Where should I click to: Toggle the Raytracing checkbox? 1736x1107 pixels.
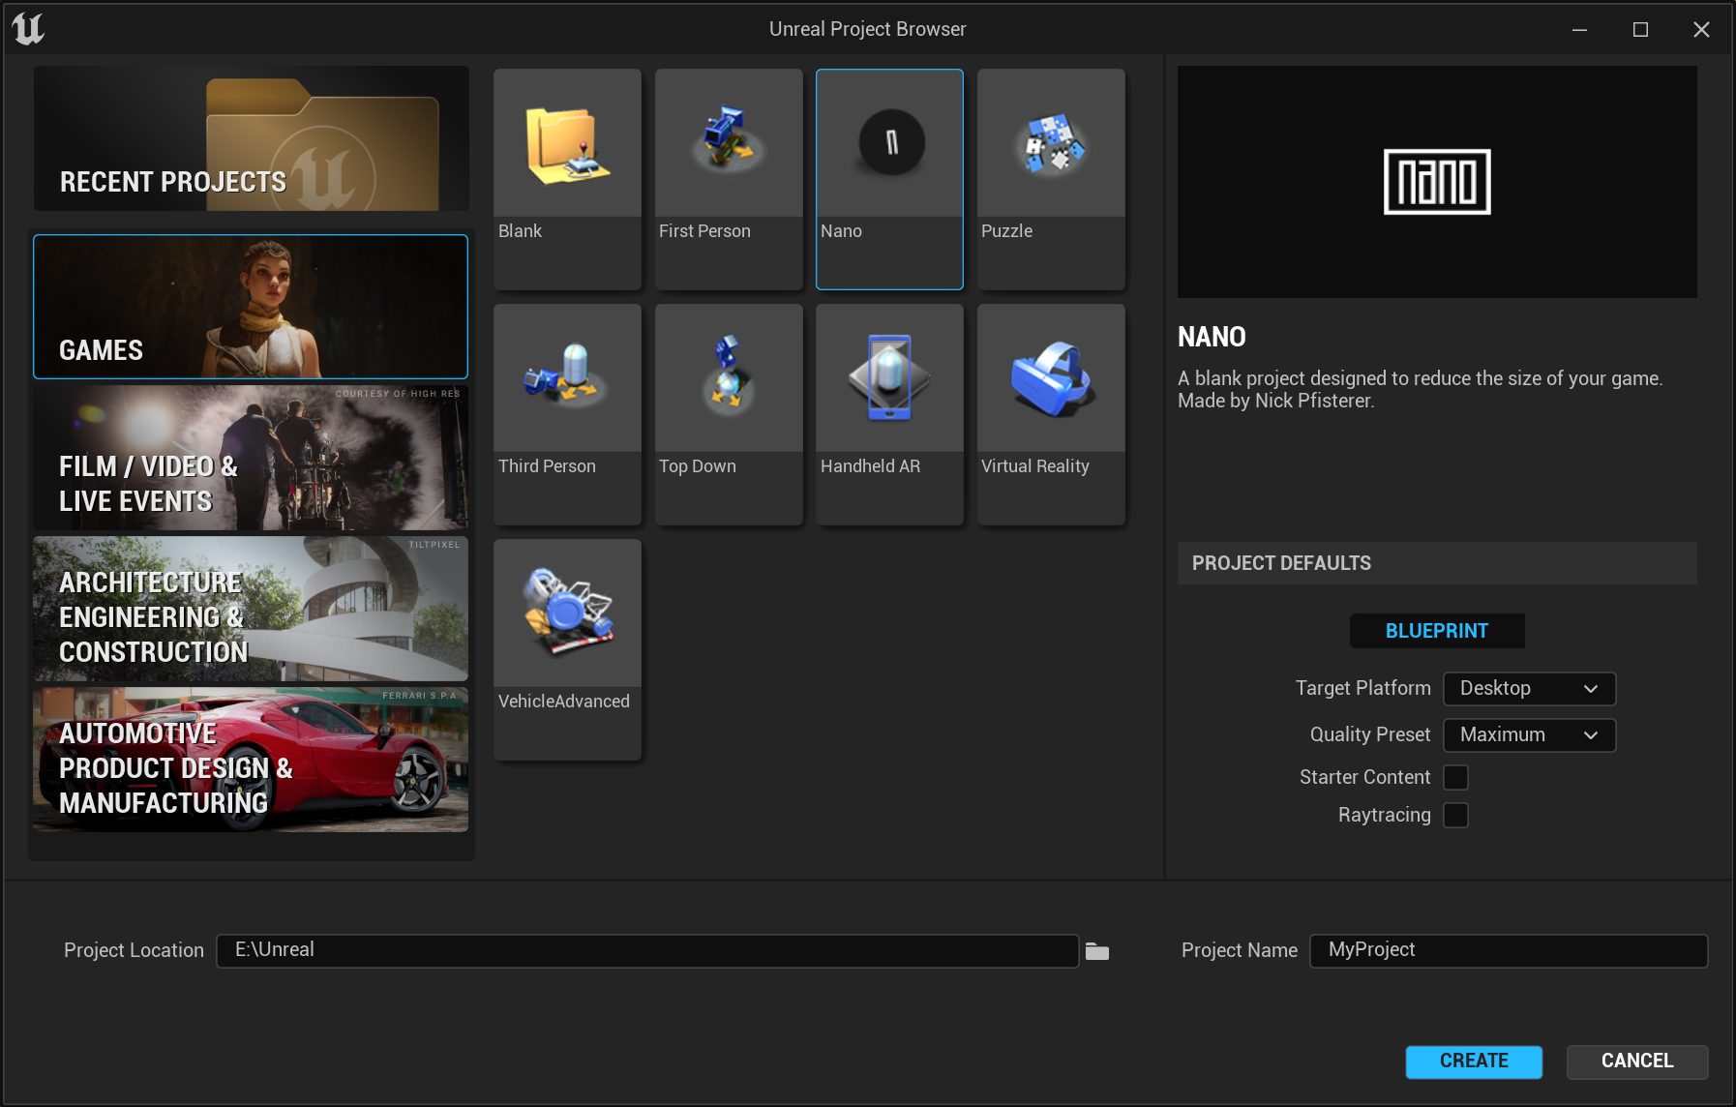tap(1455, 815)
